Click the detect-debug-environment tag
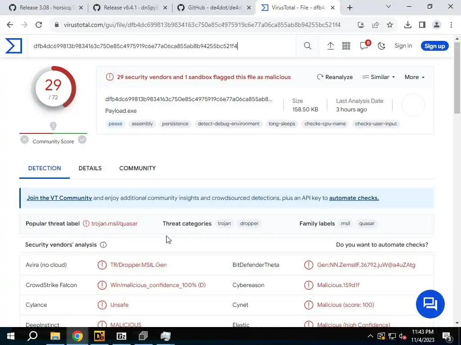Image resolution: width=461 pixels, height=345 pixels. (228, 124)
